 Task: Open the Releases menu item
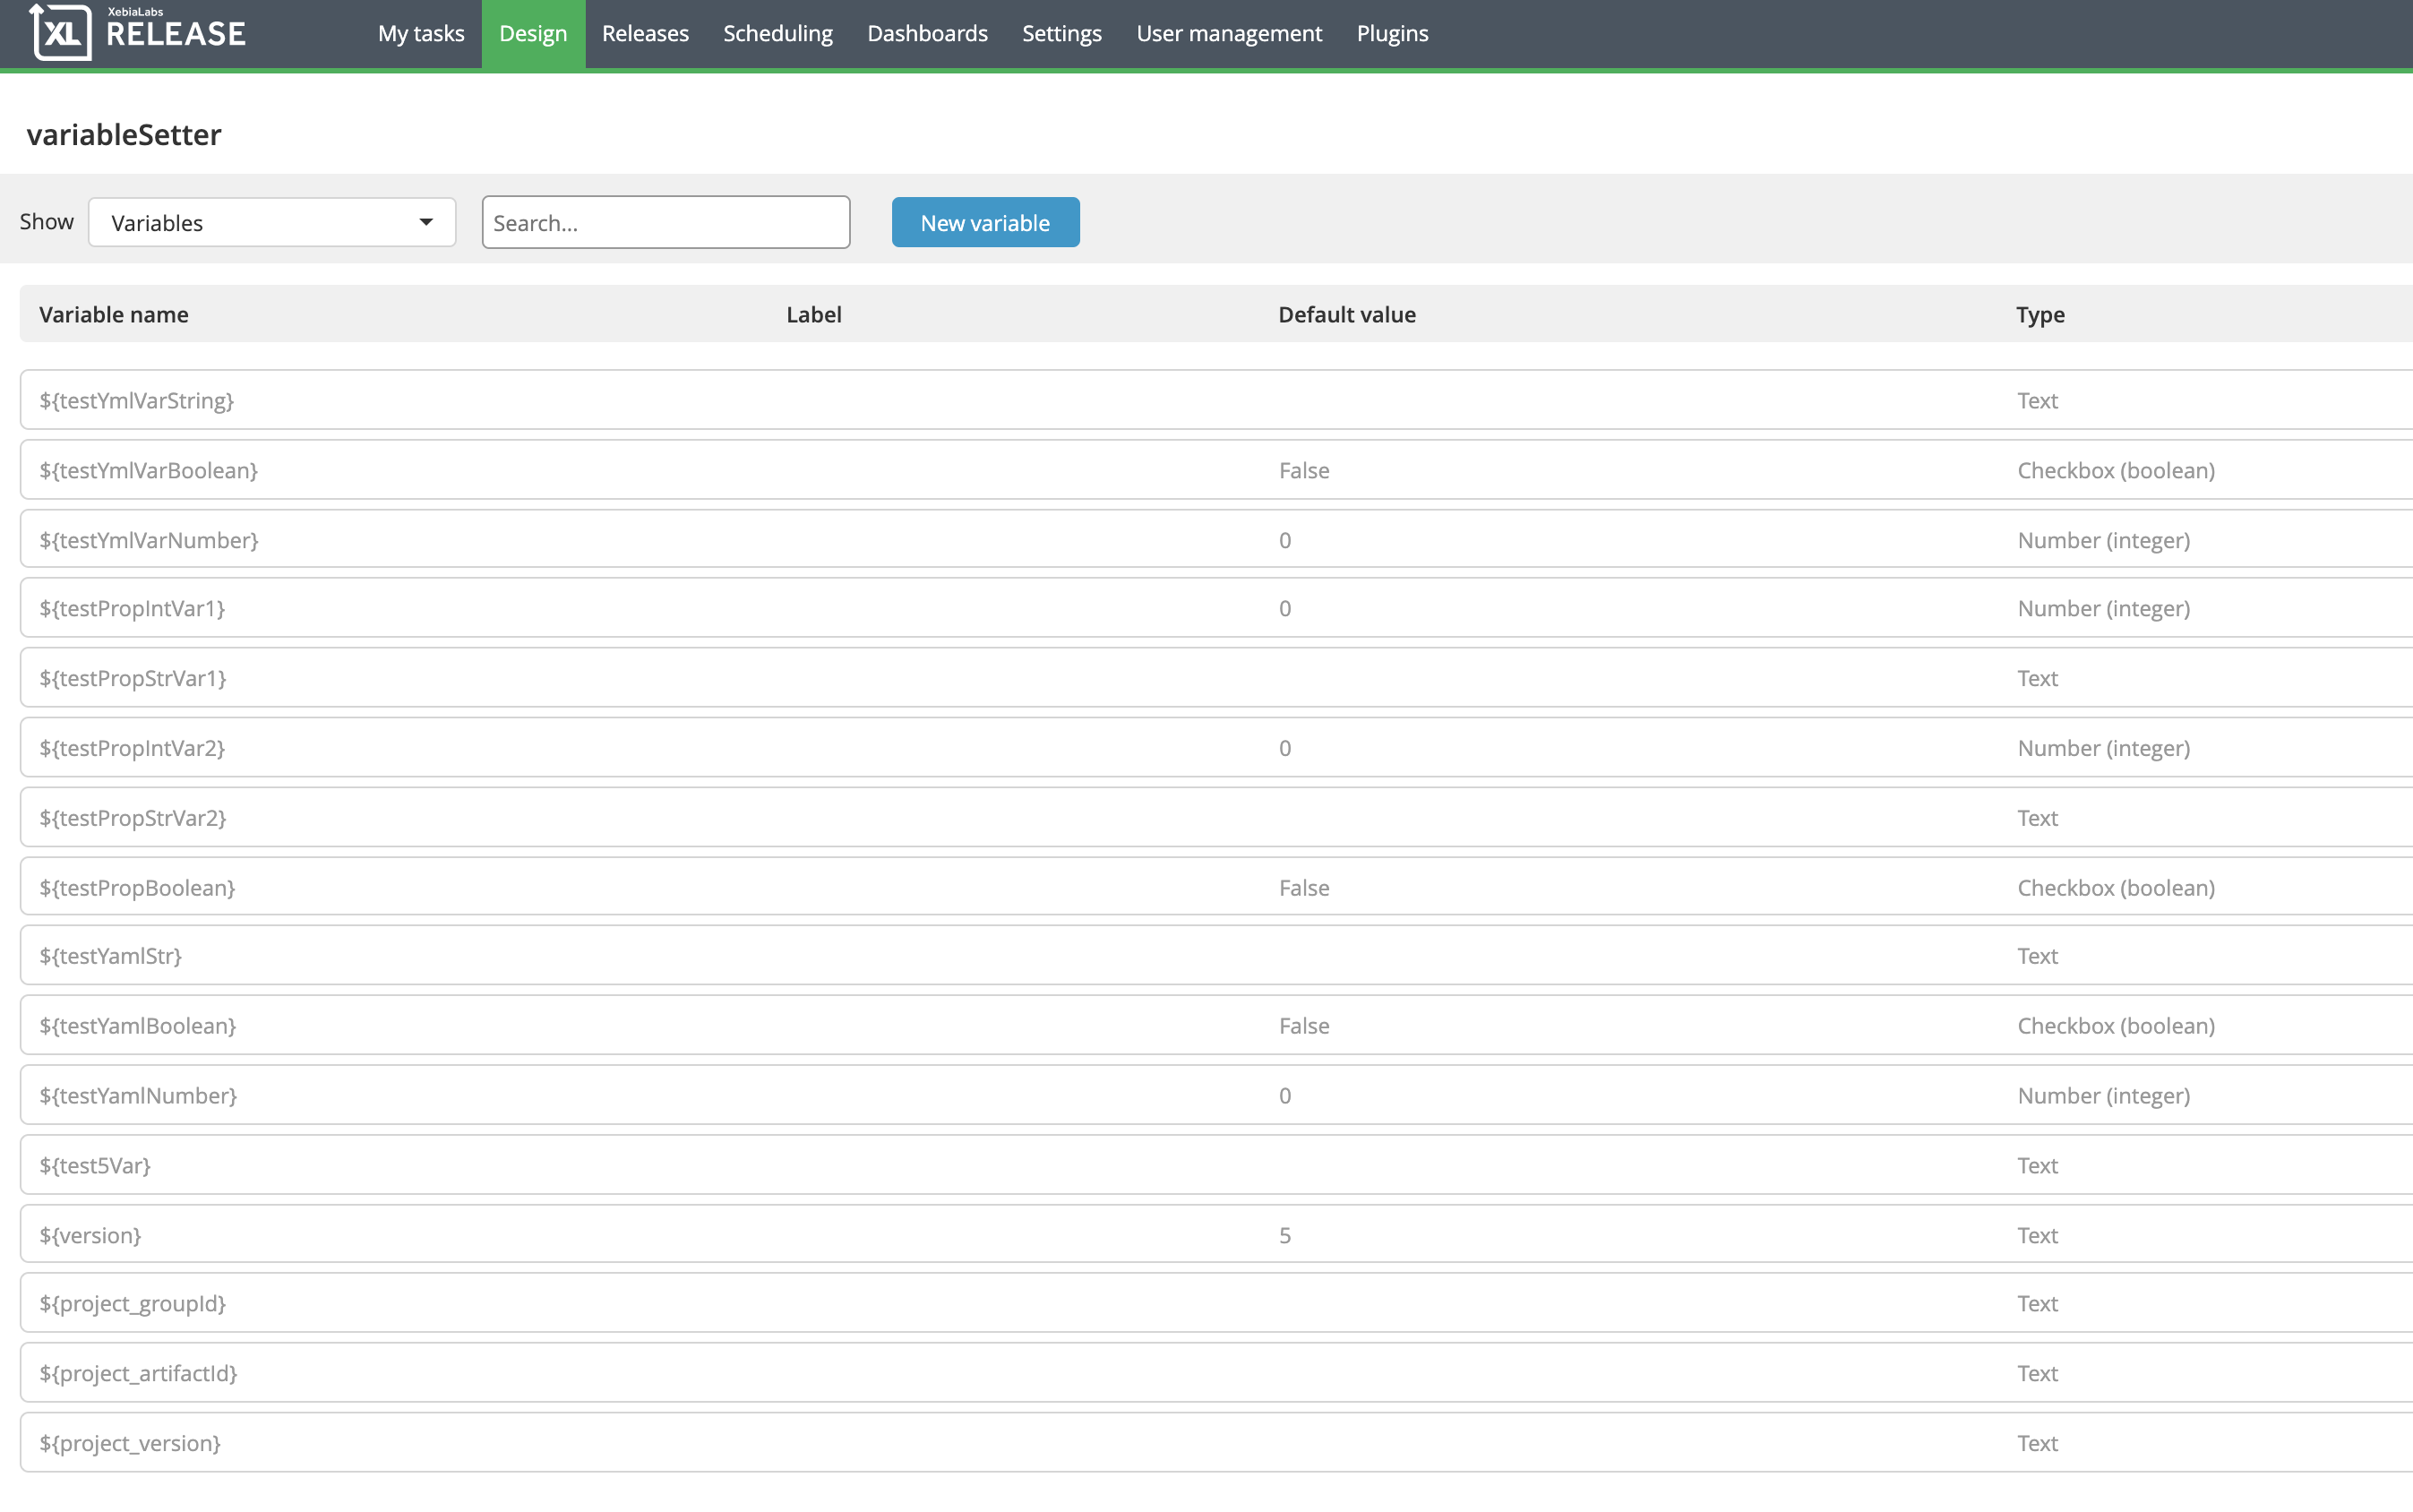click(x=644, y=34)
